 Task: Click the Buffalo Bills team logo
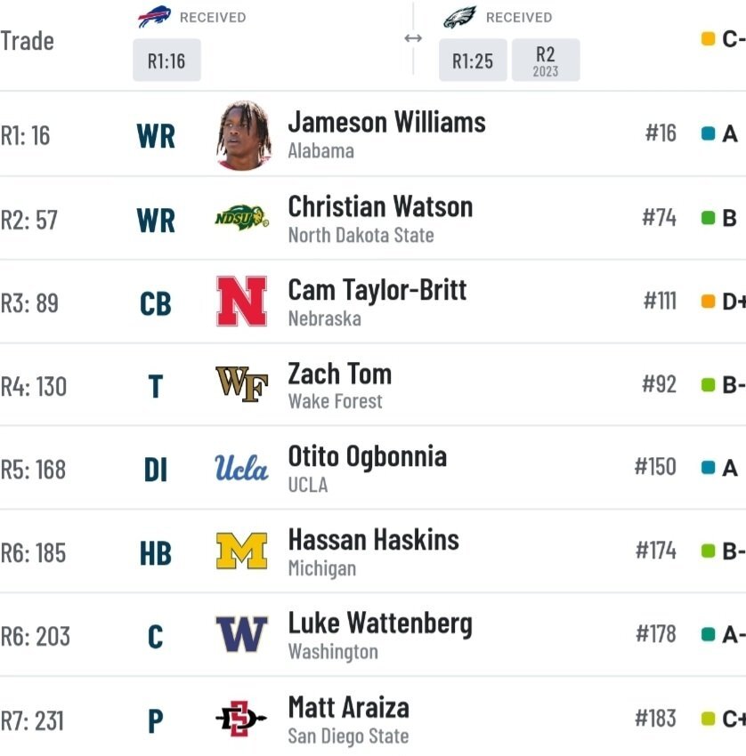[154, 17]
